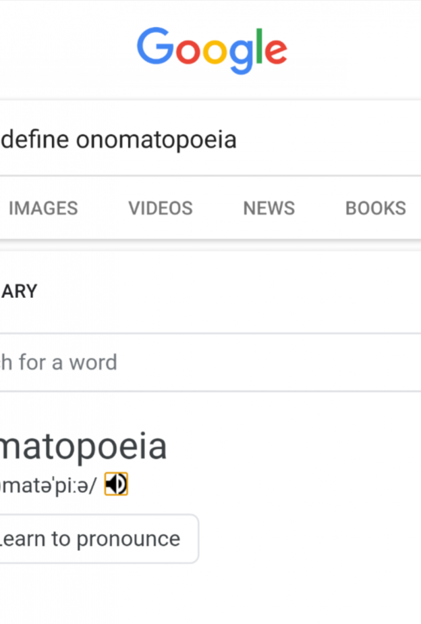The image size is (421, 624).
Task: Click the green 'l' in Google logo
Action: tap(258, 46)
